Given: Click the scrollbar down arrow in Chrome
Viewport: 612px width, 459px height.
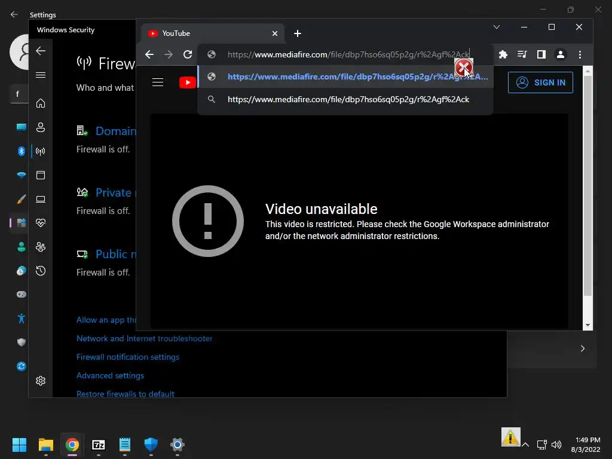Looking at the screenshot, I should [587, 325].
